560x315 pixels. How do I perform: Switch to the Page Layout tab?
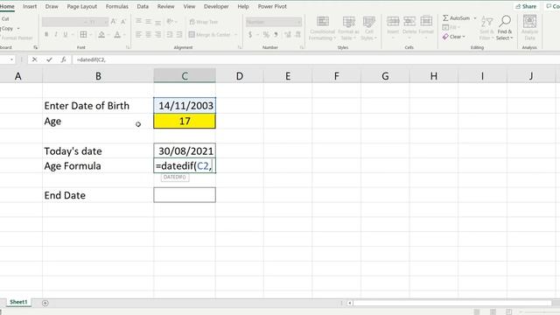[82, 6]
